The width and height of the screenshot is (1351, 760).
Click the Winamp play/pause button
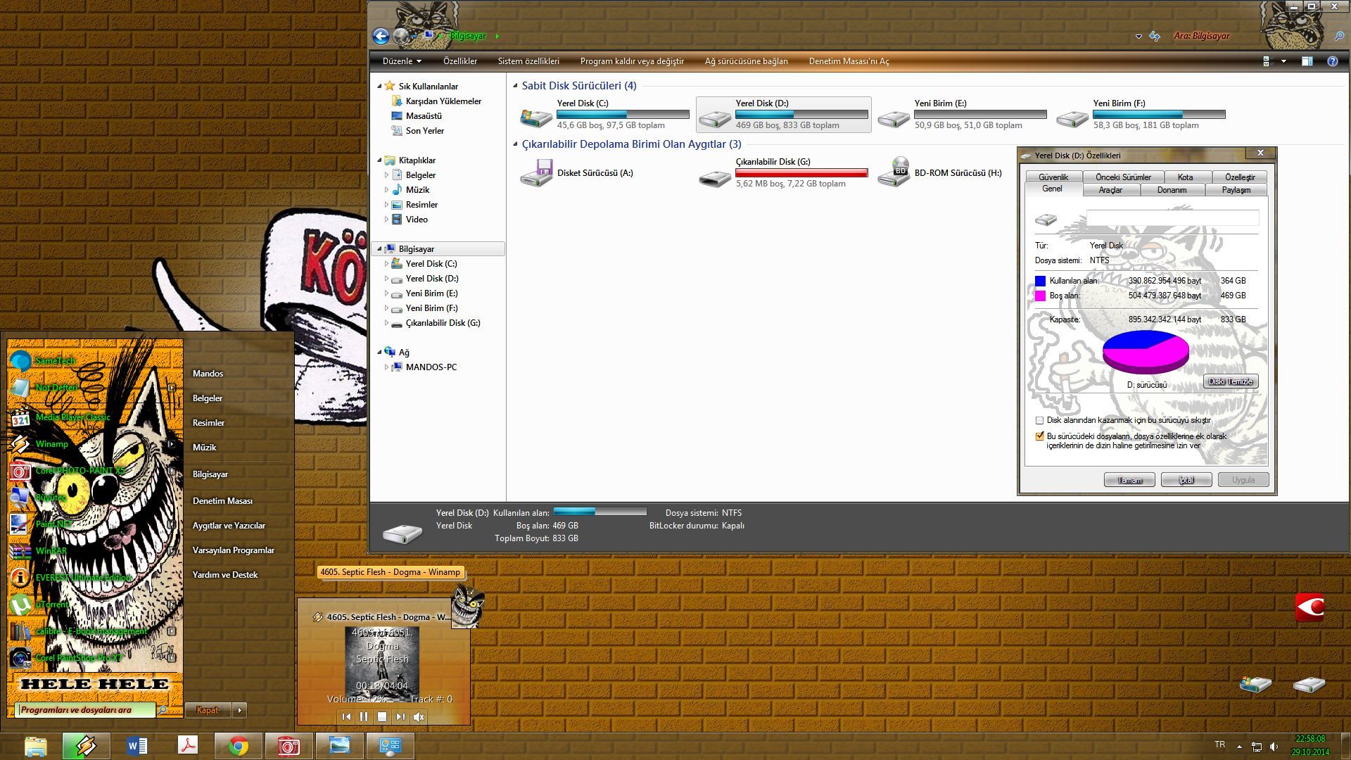point(363,716)
